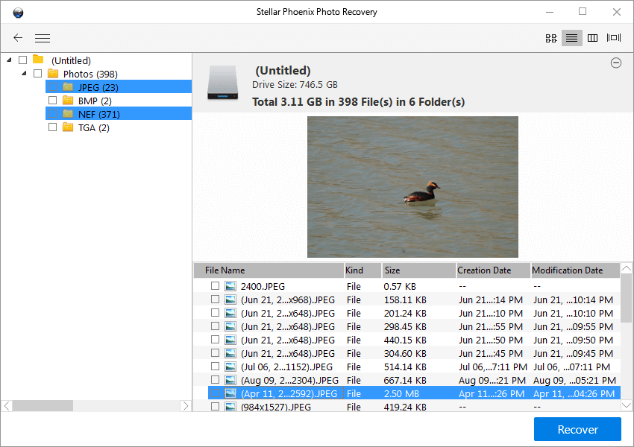Click the BMP folder icon
This screenshot has height=447, width=634.
[68, 100]
